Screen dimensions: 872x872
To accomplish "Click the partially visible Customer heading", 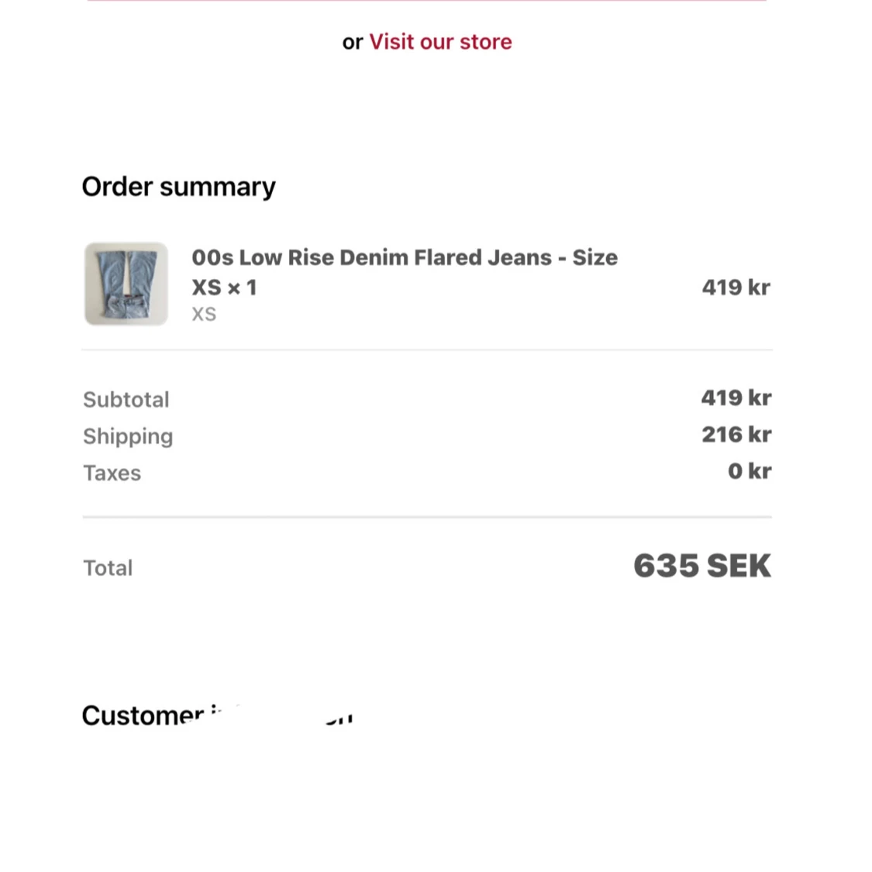I will click(143, 715).
